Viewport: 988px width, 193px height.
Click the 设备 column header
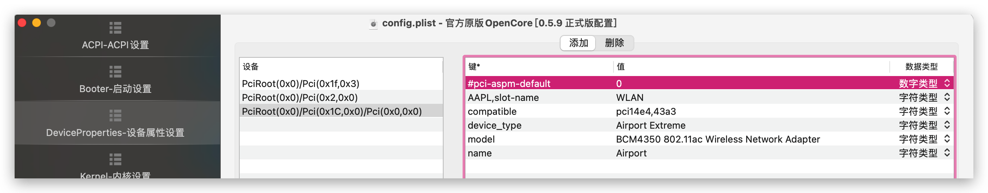click(341, 67)
